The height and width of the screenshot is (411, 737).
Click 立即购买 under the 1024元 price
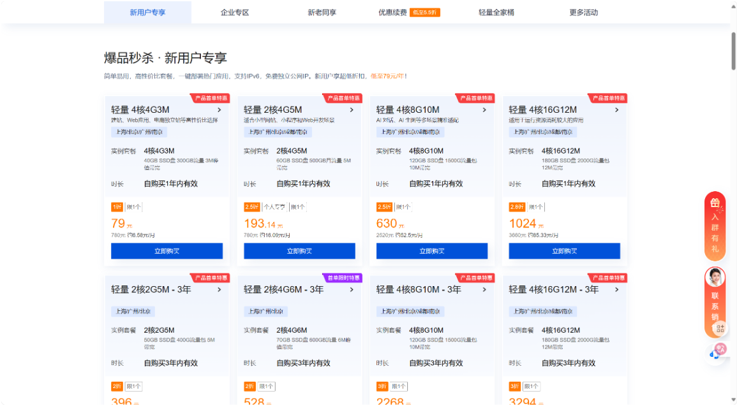pos(564,251)
